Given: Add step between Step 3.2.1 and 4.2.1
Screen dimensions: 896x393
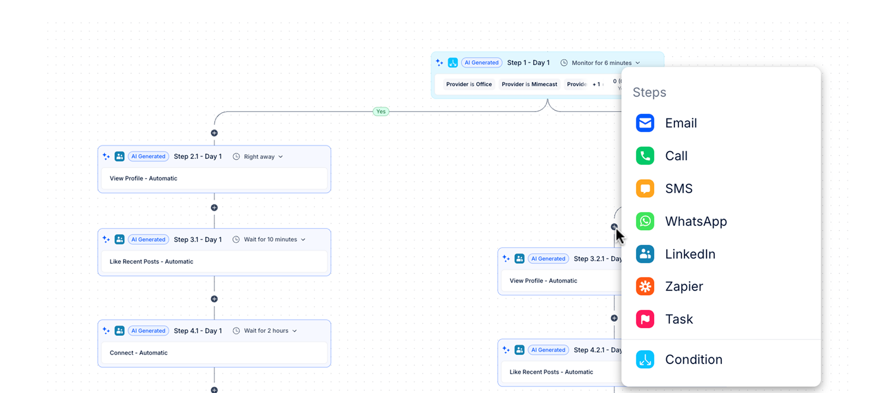Looking at the screenshot, I should pos(614,318).
